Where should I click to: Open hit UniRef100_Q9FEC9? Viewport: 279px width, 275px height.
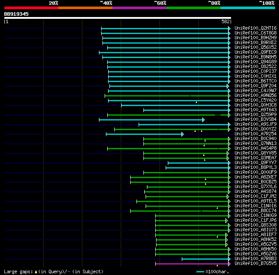(x=255, y=52)
